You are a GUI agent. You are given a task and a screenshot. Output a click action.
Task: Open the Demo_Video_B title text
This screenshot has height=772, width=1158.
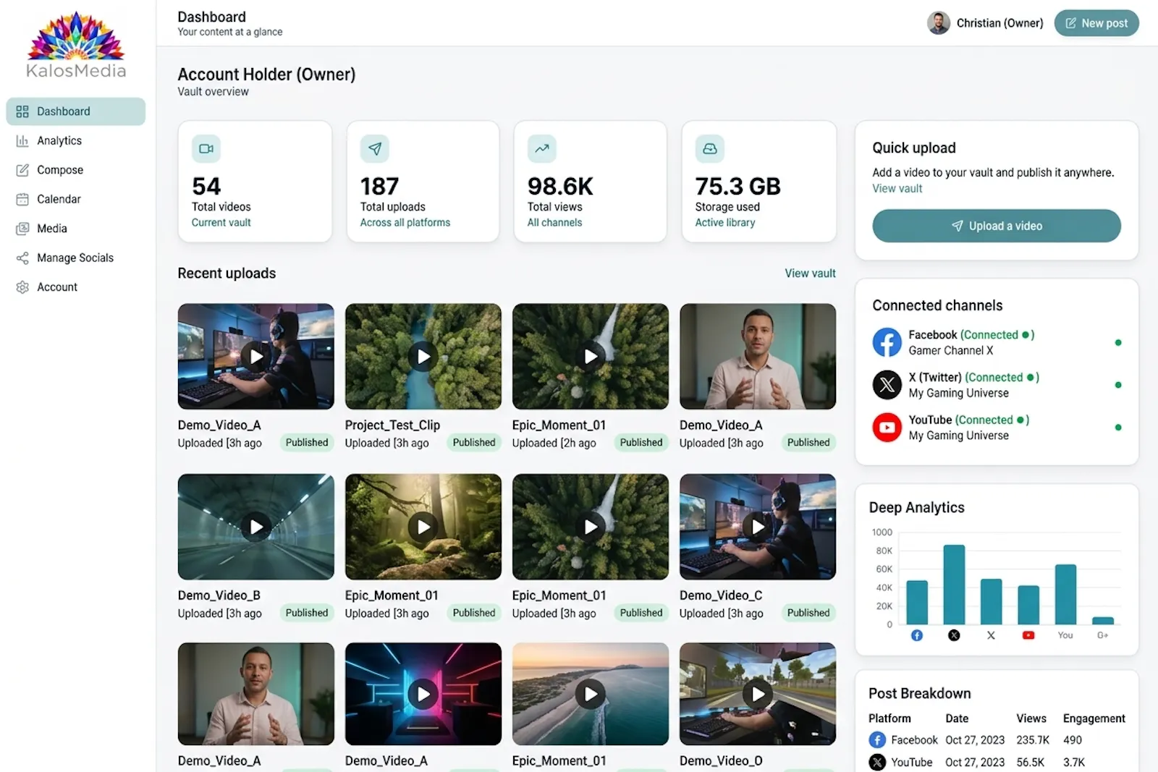pyautogui.click(x=219, y=595)
